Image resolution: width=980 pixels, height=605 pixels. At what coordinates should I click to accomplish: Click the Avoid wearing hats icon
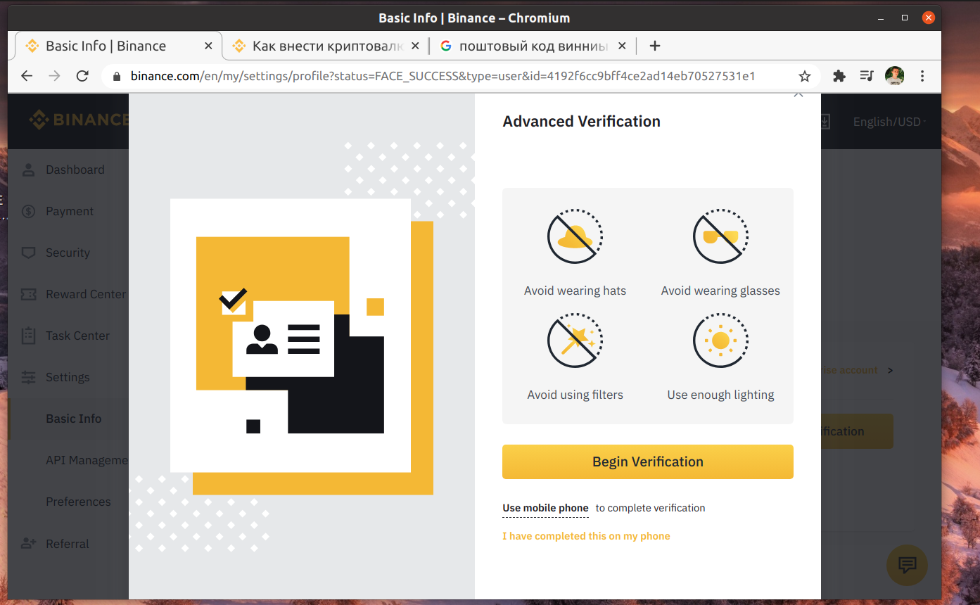[x=575, y=236]
